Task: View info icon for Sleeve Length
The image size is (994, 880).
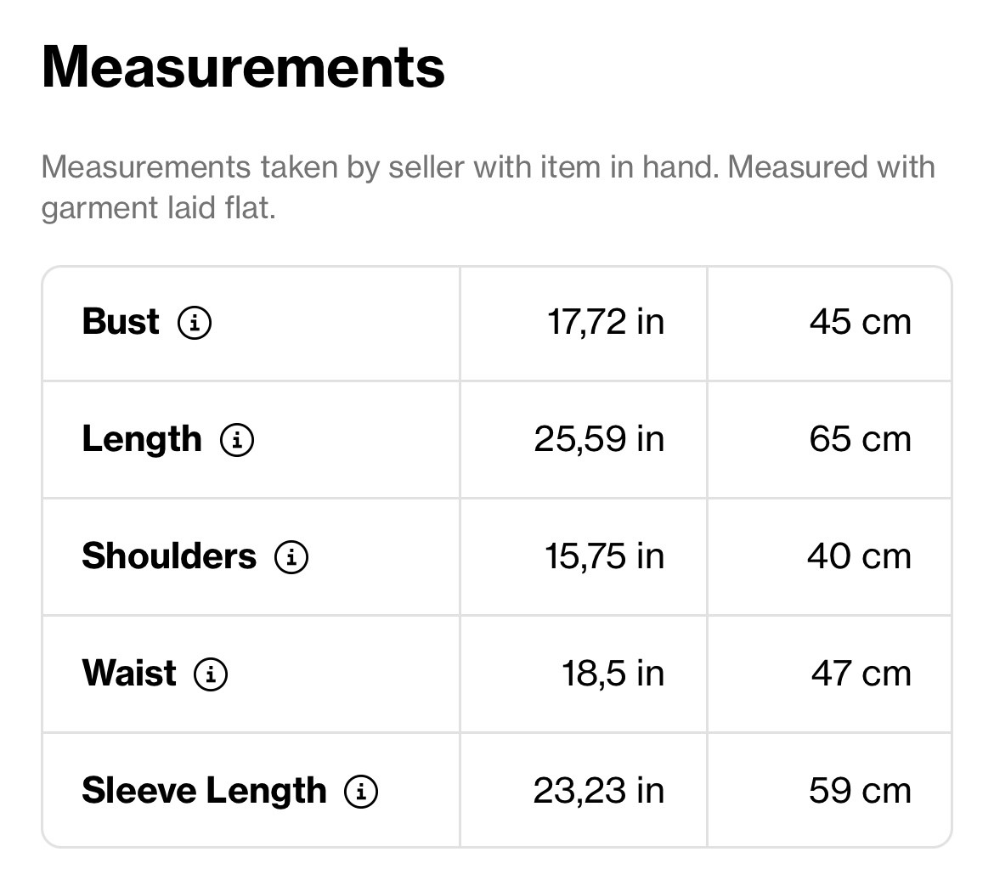Action: point(361,791)
